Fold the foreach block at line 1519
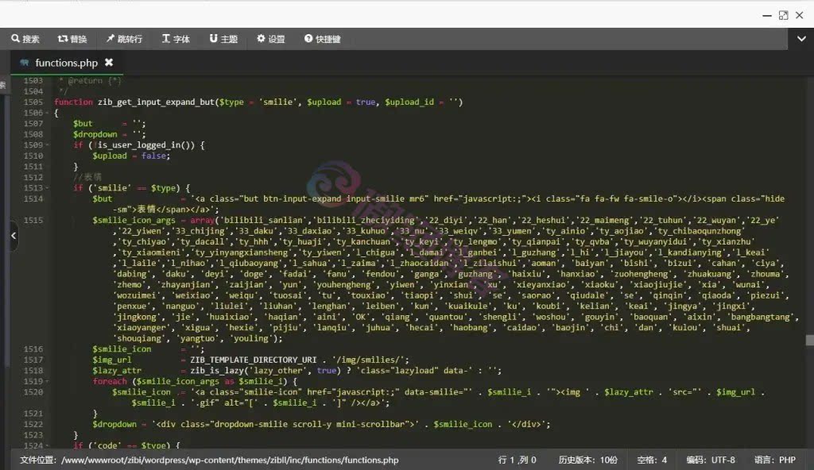This screenshot has width=814, height=470. coord(47,381)
